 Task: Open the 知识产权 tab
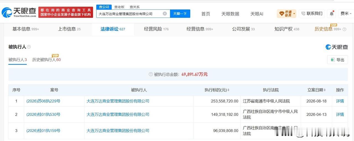click(287, 29)
